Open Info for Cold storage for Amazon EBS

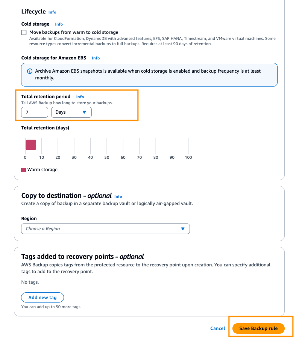point(96,58)
